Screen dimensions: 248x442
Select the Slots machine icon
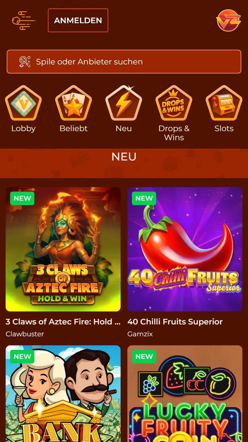224,103
